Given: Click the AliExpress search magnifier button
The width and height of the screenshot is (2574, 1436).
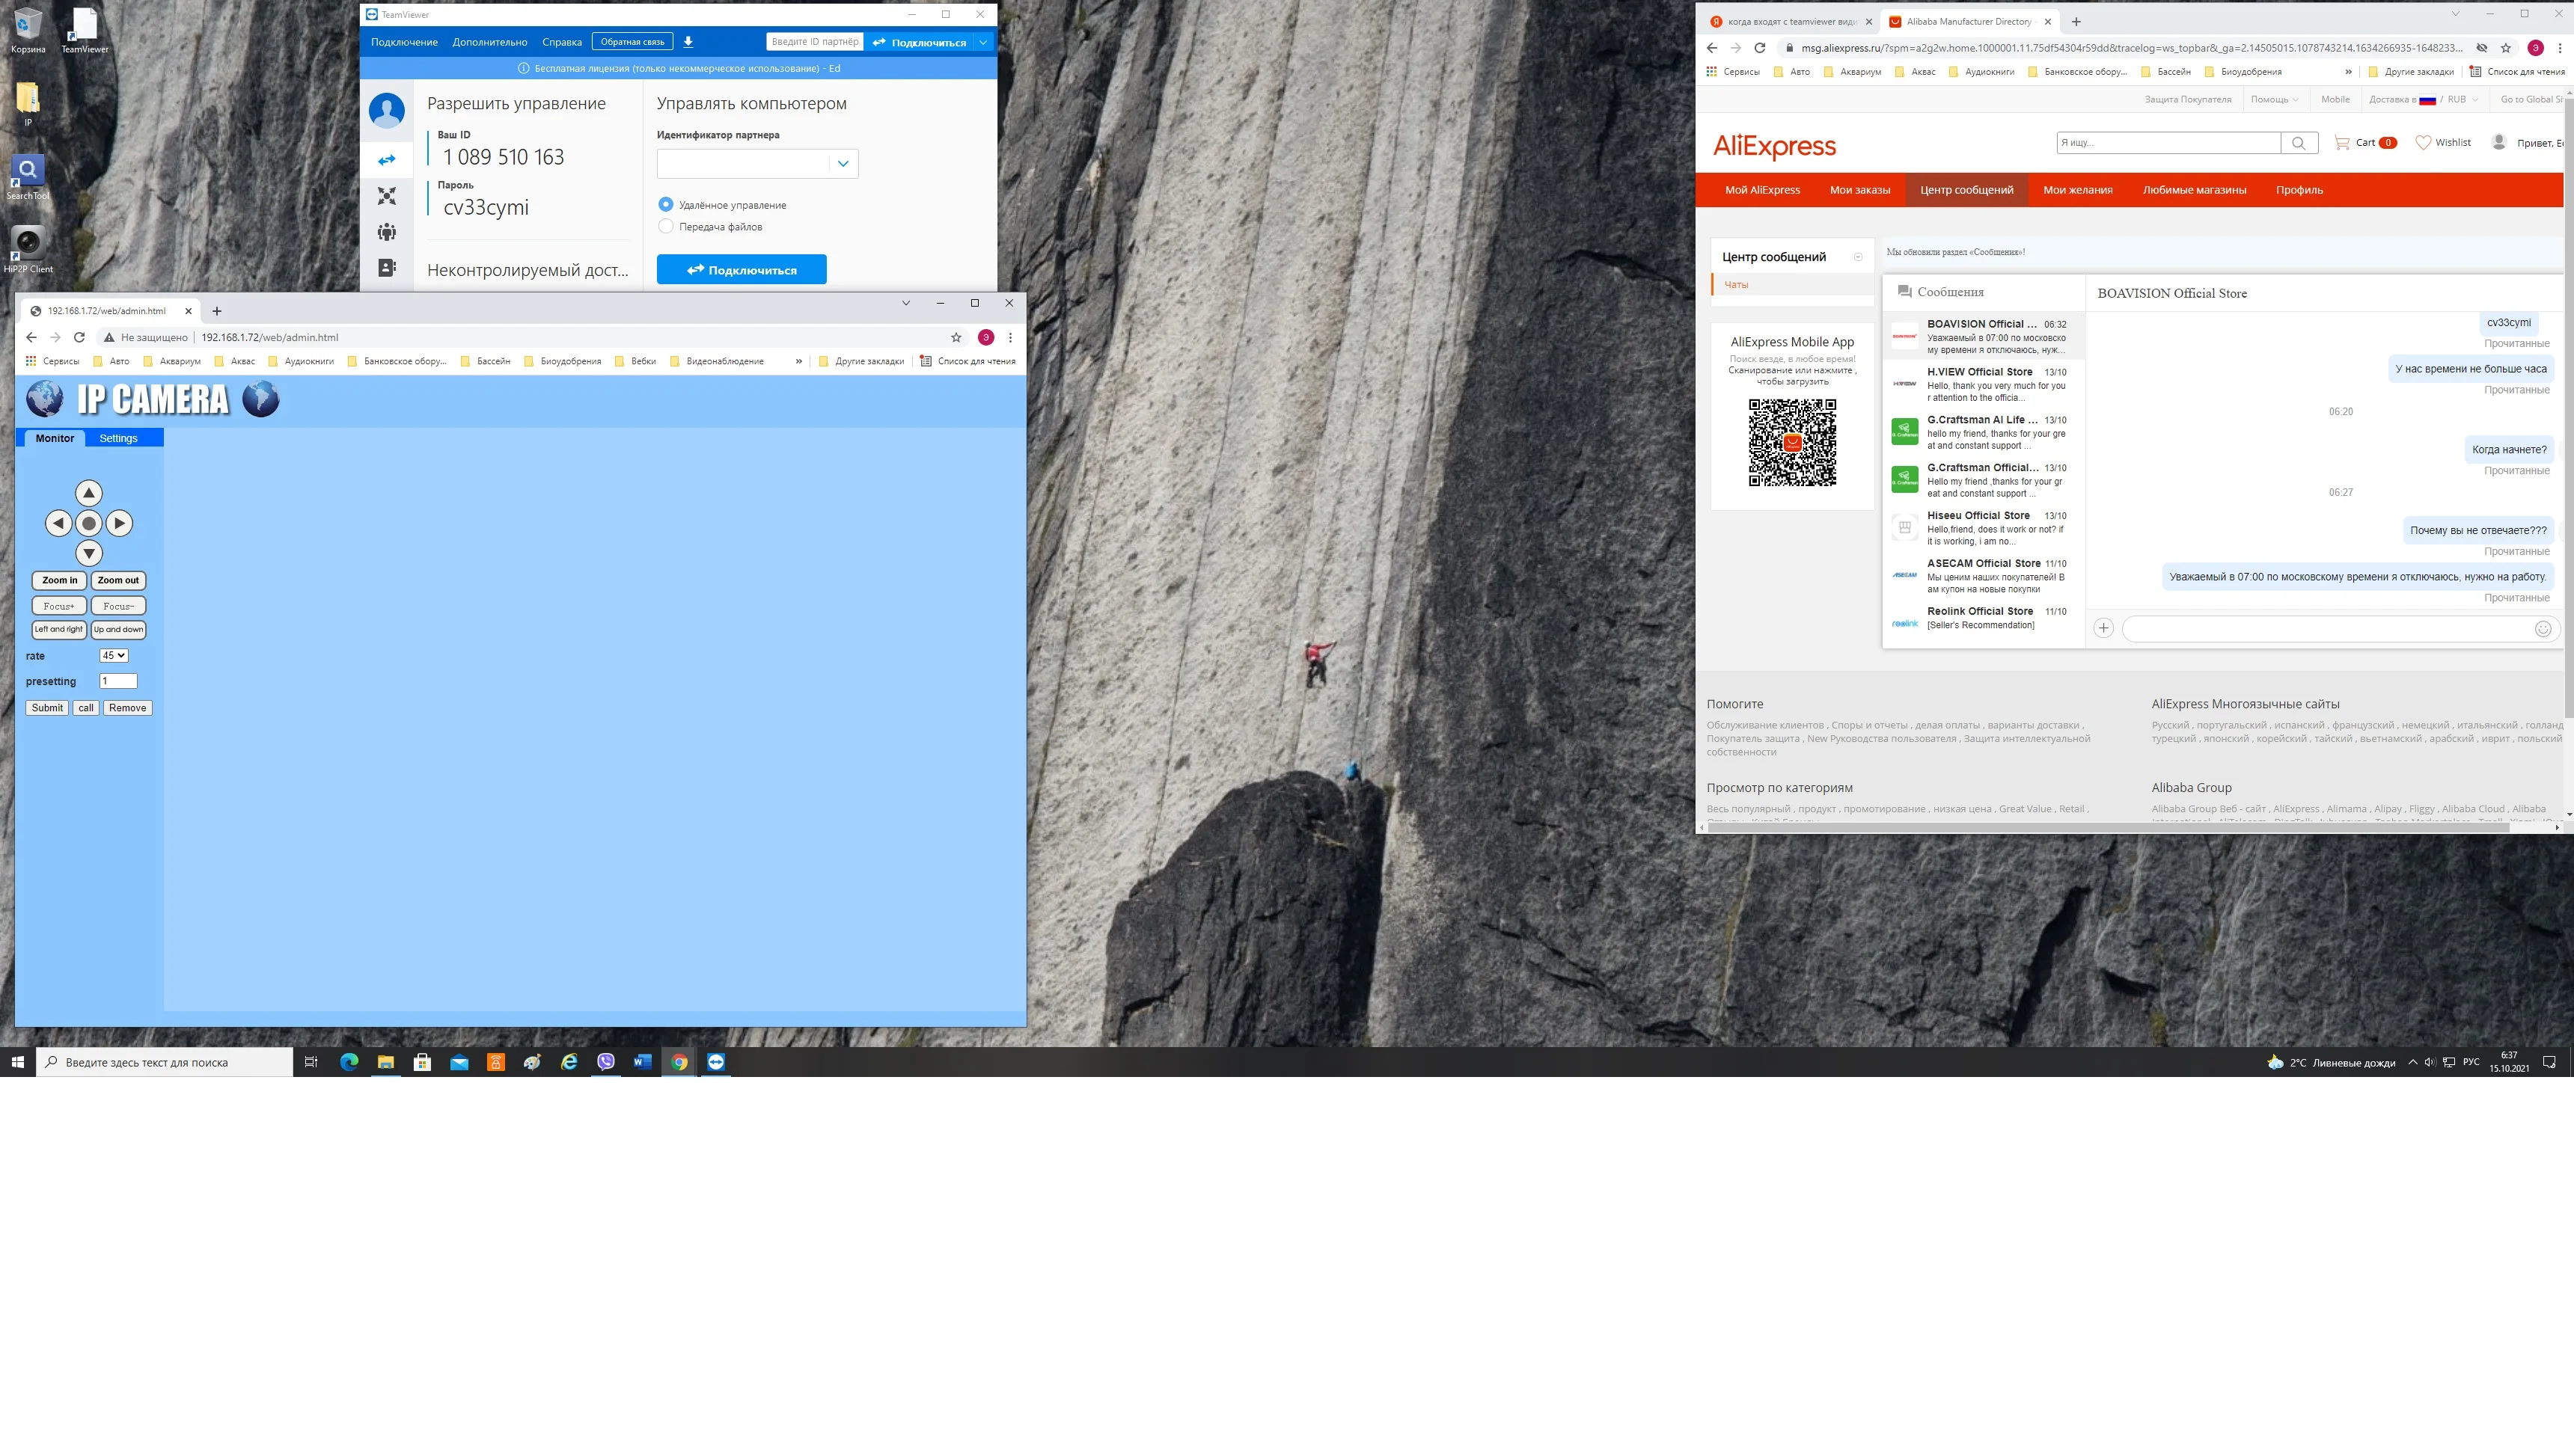Looking at the screenshot, I should click(x=2298, y=143).
